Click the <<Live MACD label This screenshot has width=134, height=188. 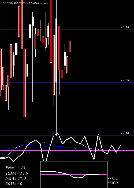(x=113, y=181)
